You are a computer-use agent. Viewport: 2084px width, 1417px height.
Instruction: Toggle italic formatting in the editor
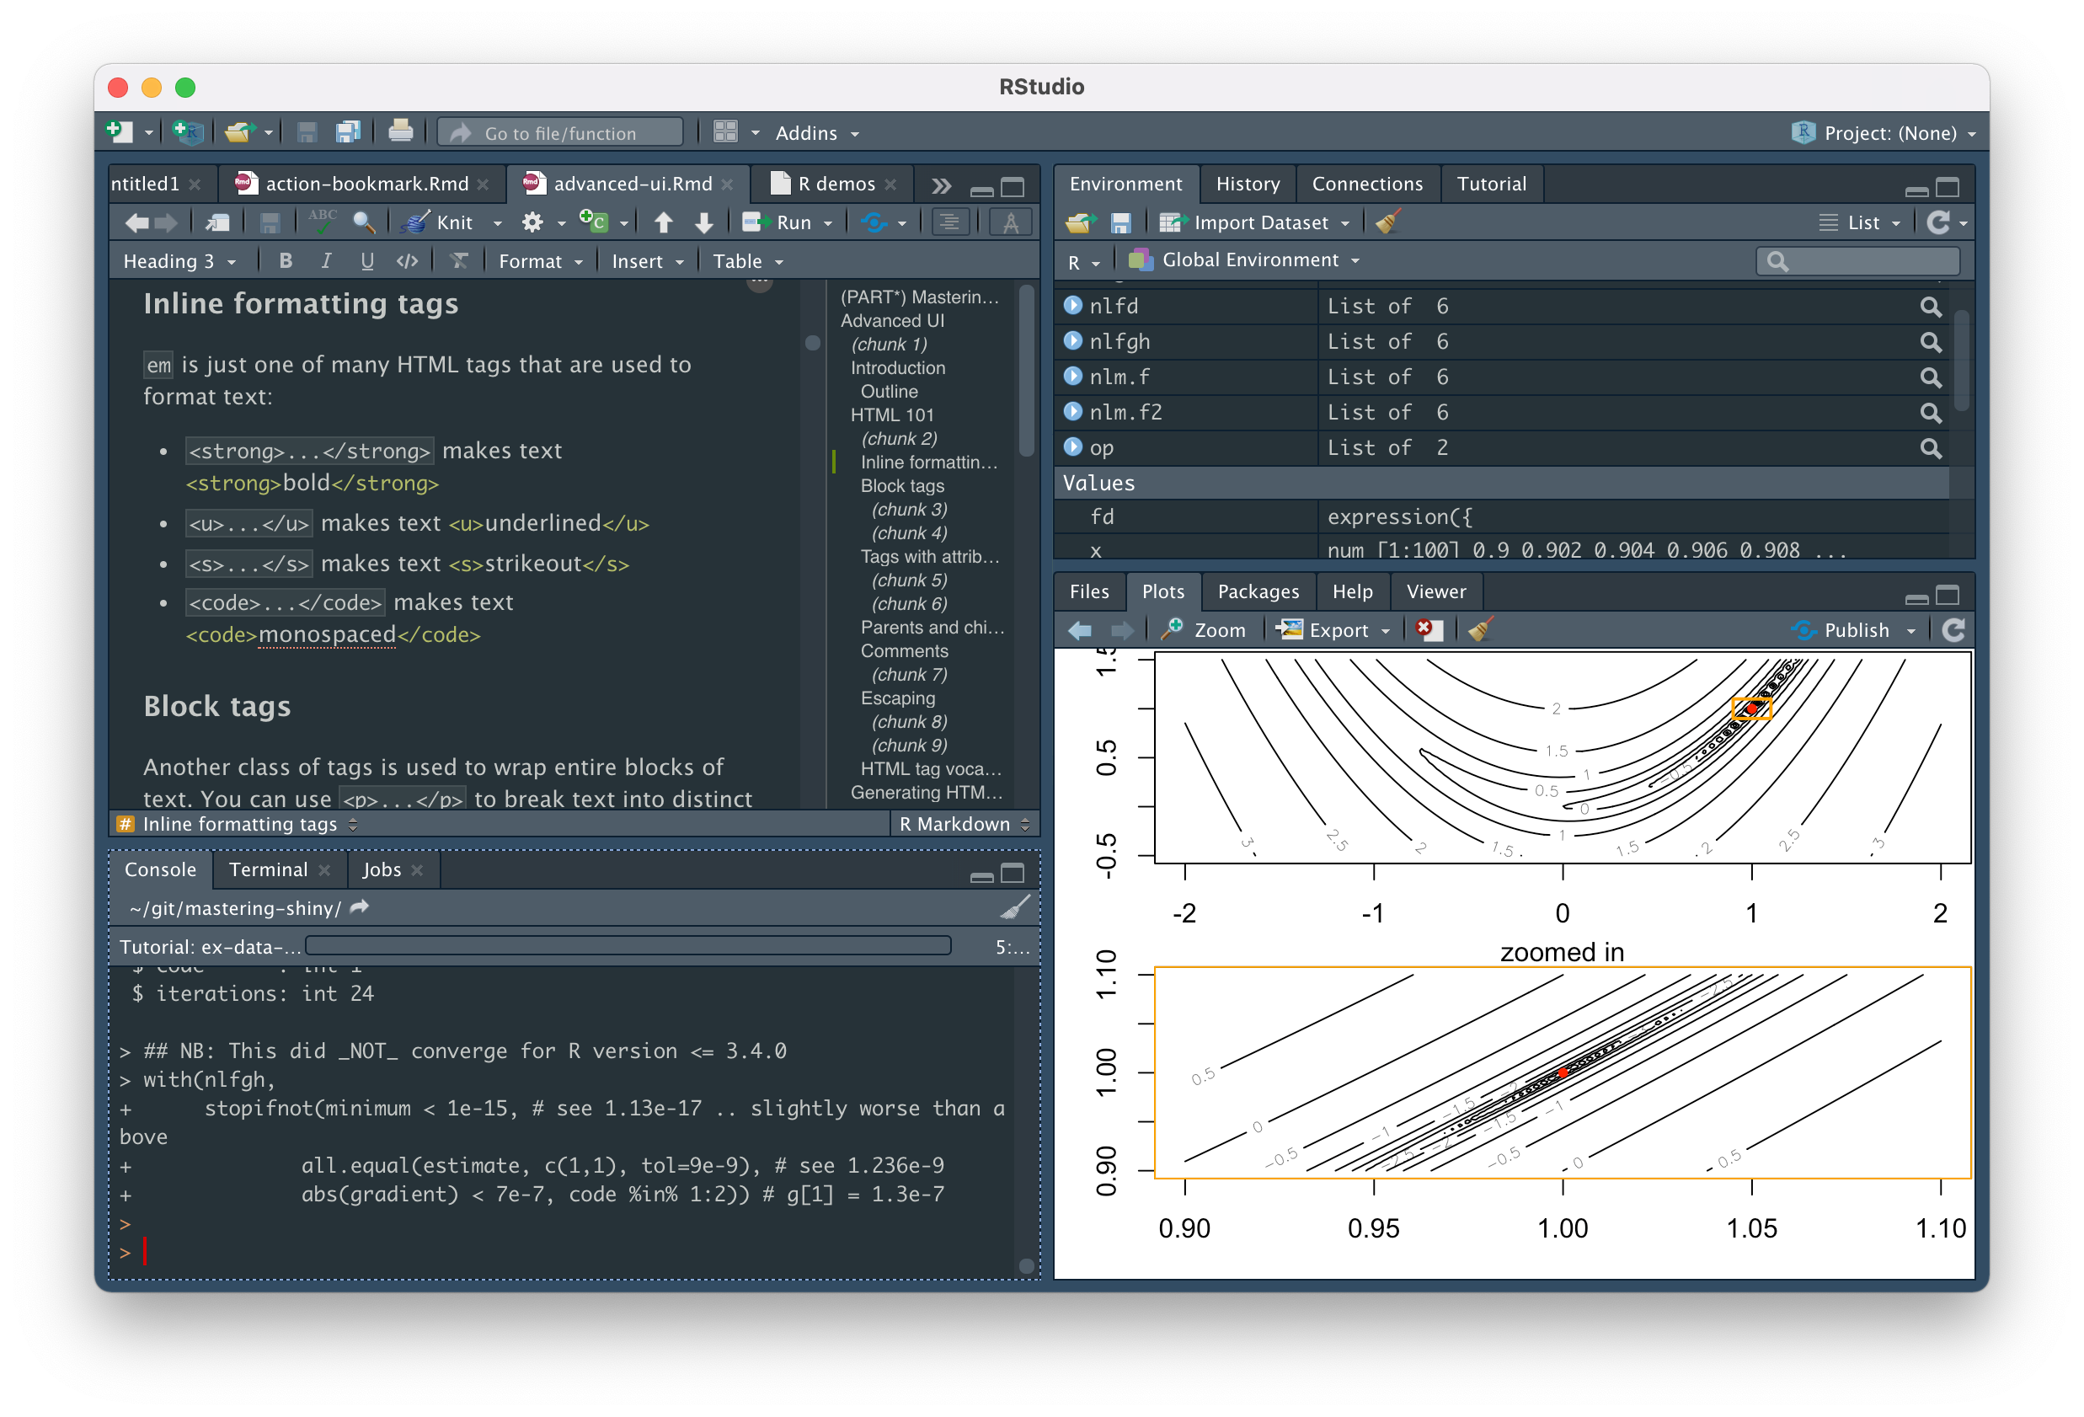click(326, 260)
